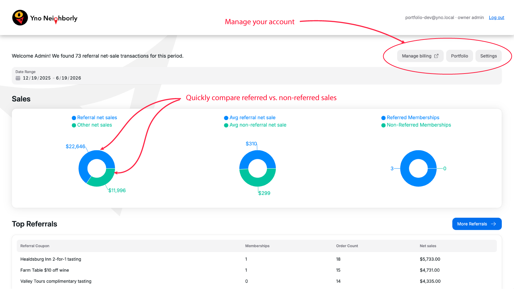The height and width of the screenshot is (289, 514).
Task: Click the Yno Neighborly logo icon
Action: (20, 18)
